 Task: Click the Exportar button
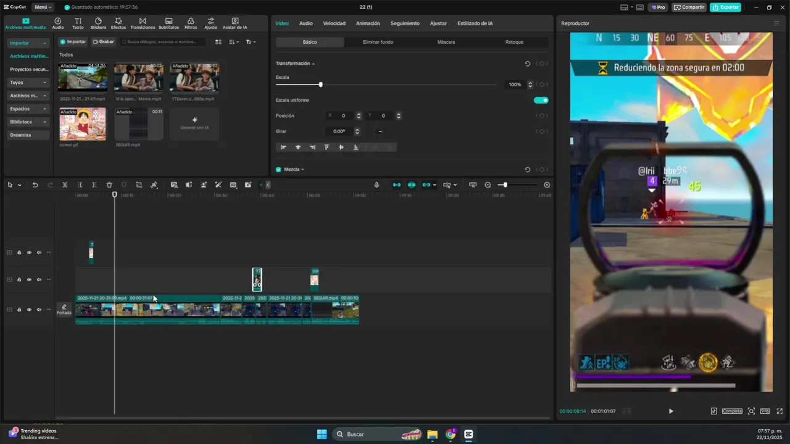pos(725,7)
